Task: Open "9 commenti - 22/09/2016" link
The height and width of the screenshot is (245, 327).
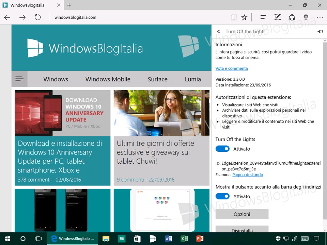Action: pyautogui.click(x=145, y=180)
